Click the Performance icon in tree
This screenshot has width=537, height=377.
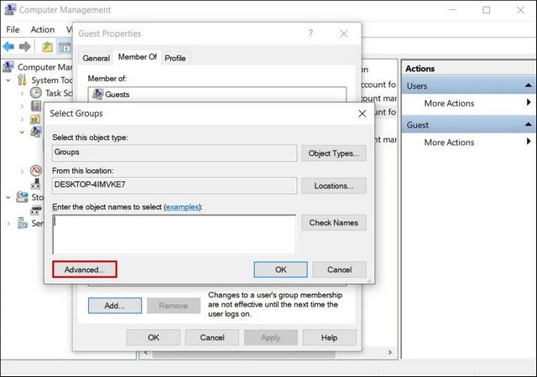[36, 170]
